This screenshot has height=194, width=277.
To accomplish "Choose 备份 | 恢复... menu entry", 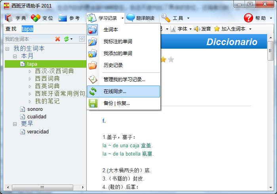I will 123,103.
